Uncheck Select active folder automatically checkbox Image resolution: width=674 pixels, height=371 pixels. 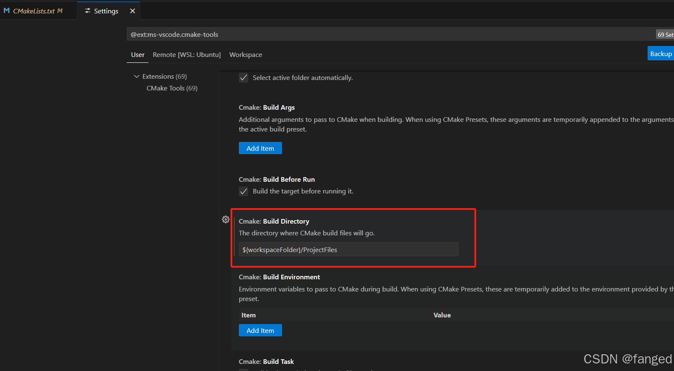tap(243, 77)
